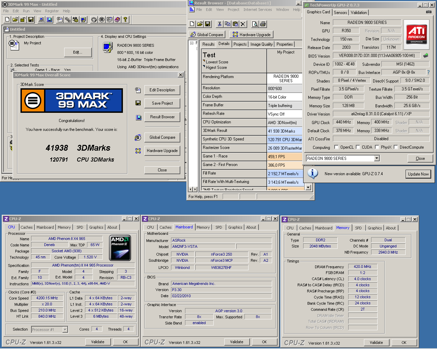This screenshot has height=349, width=437.
Task: Open the RADEON 9800 SERIES GPU dropdown
Action: click(377, 158)
